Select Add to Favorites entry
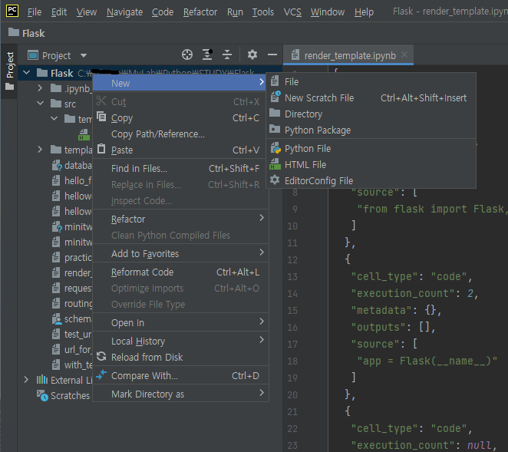The width and height of the screenshot is (508, 452). coord(180,253)
